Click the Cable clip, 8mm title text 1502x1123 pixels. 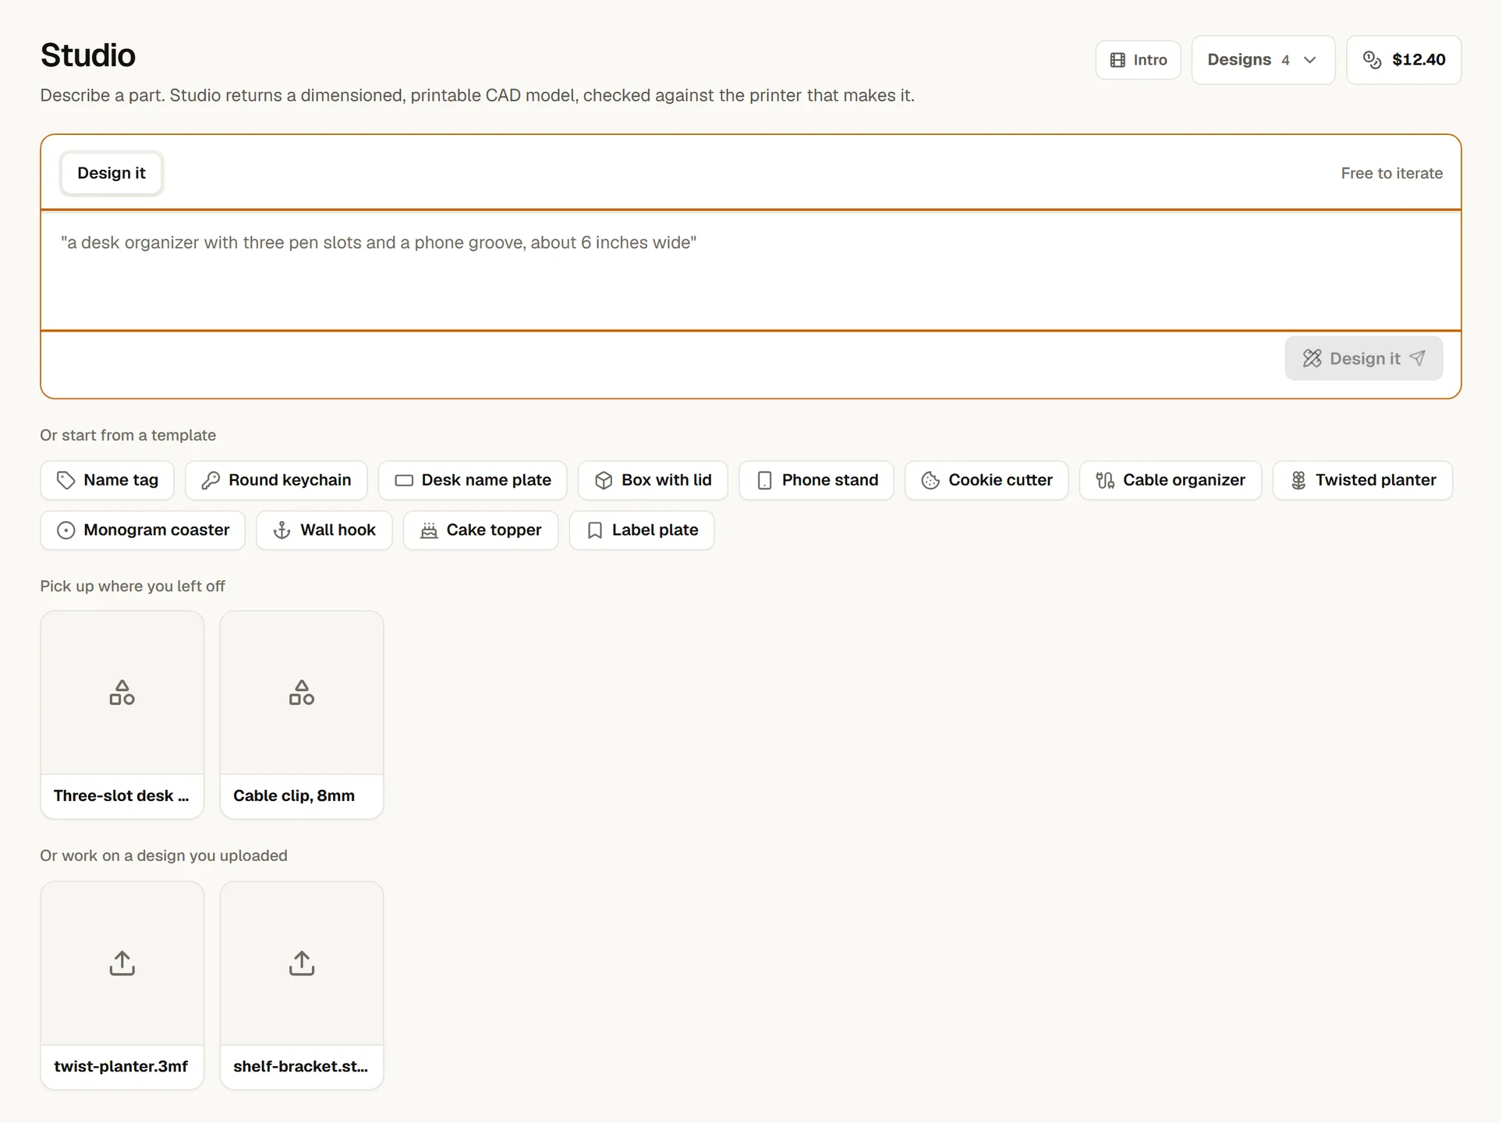[294, 795]
